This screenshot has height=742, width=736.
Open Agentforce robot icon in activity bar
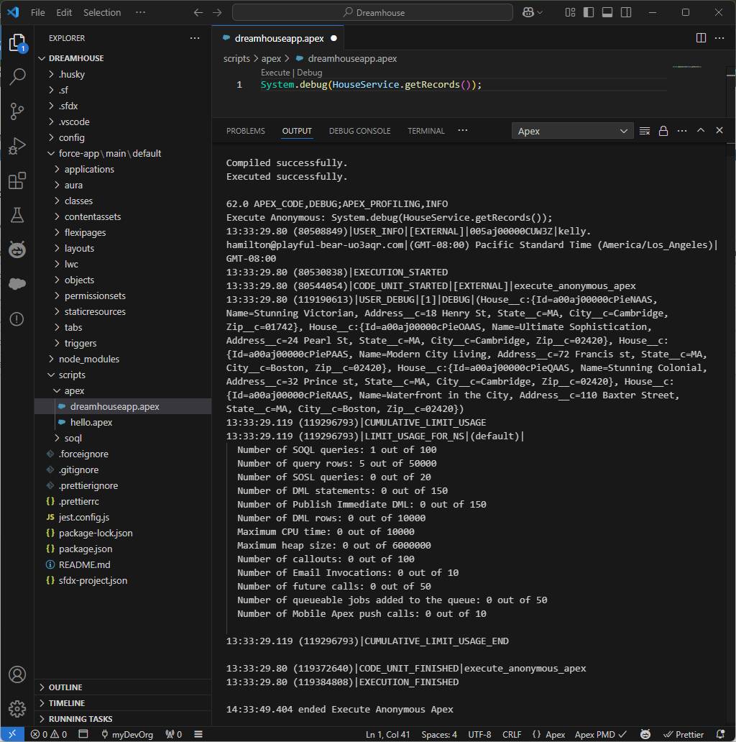[x=17, y=249]
